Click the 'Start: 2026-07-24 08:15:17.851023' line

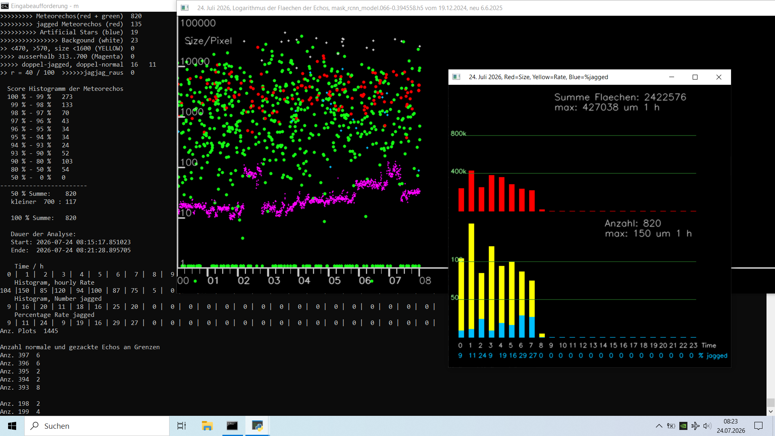pos(71,242)
